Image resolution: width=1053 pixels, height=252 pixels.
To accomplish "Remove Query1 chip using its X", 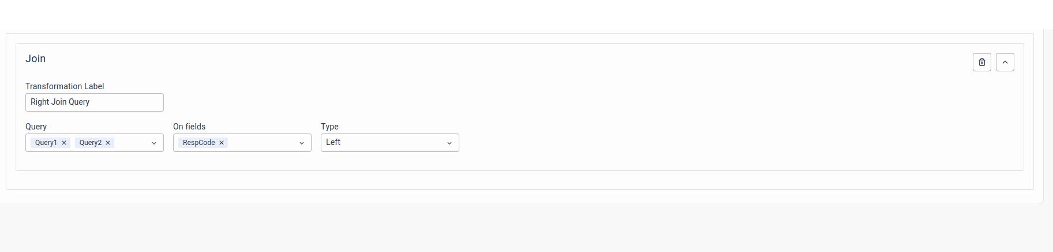I will point(64,143).
